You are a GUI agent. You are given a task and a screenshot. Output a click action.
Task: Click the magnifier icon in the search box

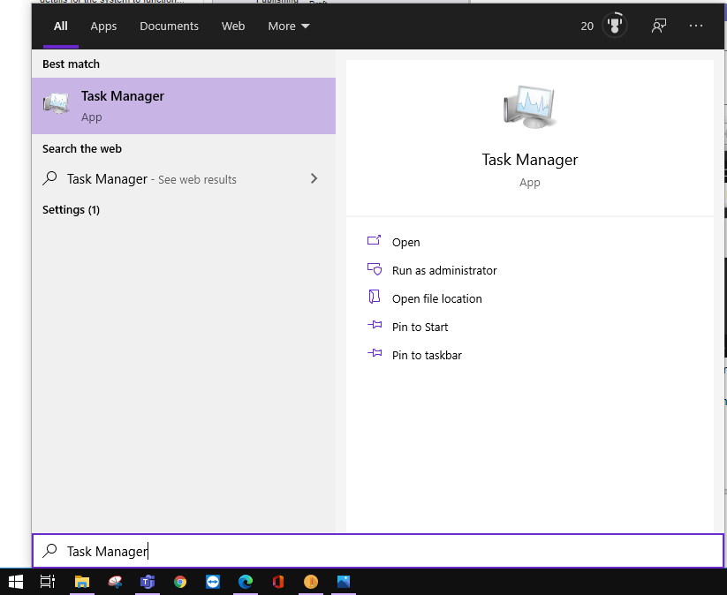pyautogui.click(x=49, y=551)
